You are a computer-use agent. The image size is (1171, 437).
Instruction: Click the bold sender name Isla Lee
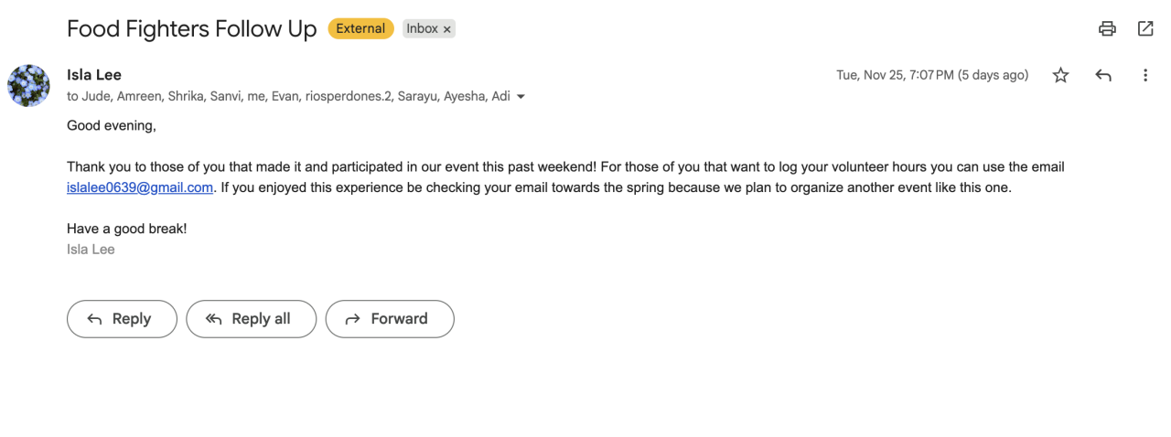tap(94, 75)
